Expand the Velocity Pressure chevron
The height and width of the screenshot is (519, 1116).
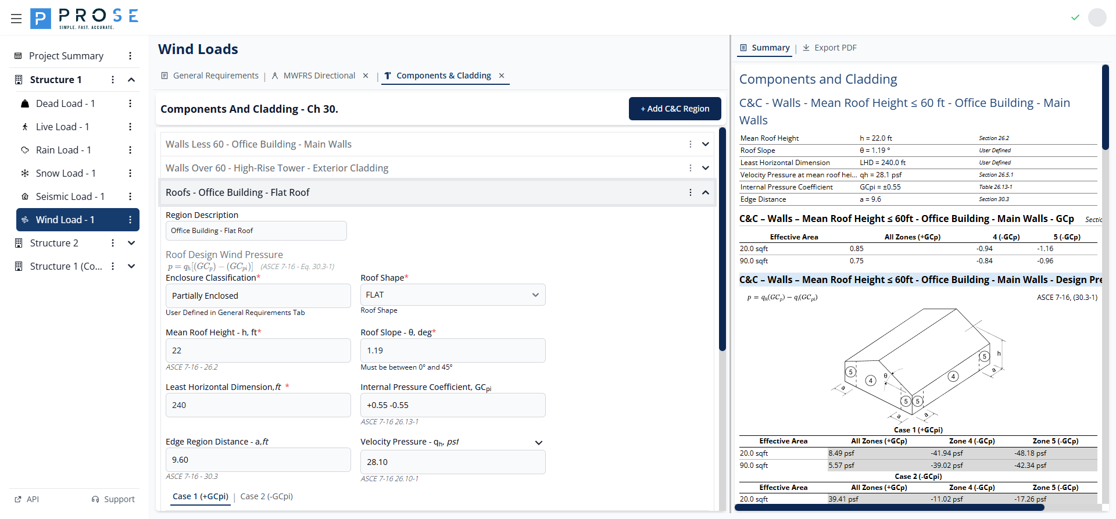tap(539, 442)
